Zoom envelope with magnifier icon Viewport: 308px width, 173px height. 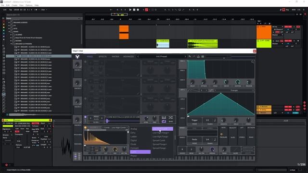[x=252, y=62]
